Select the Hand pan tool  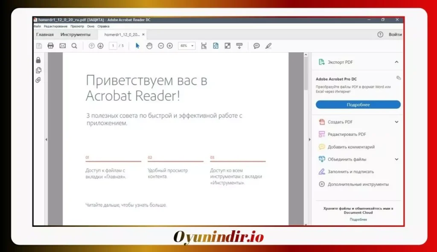149,46
